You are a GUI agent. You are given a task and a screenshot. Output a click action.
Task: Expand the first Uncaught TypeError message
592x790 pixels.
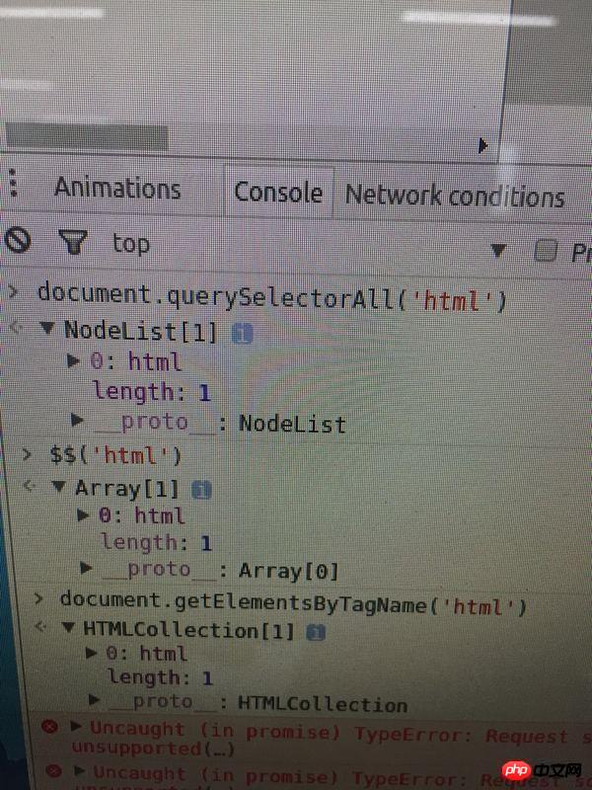77,726
